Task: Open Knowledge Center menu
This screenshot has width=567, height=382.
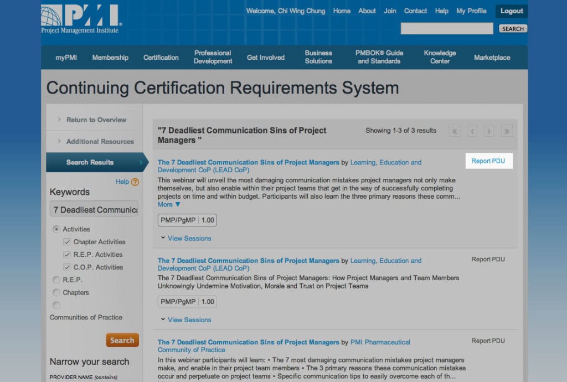Action: click(440, 57)
